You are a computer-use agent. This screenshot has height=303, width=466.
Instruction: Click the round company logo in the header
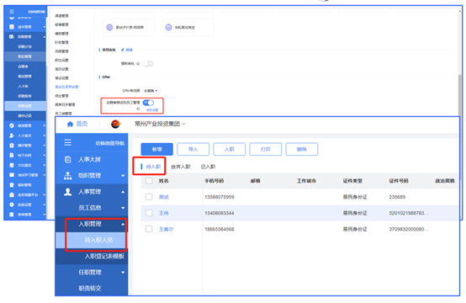(x=115, y=124)
